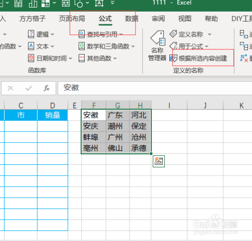The image size is (252, 241).
Task: Select column H header
Action: click(x=140, y=105)
